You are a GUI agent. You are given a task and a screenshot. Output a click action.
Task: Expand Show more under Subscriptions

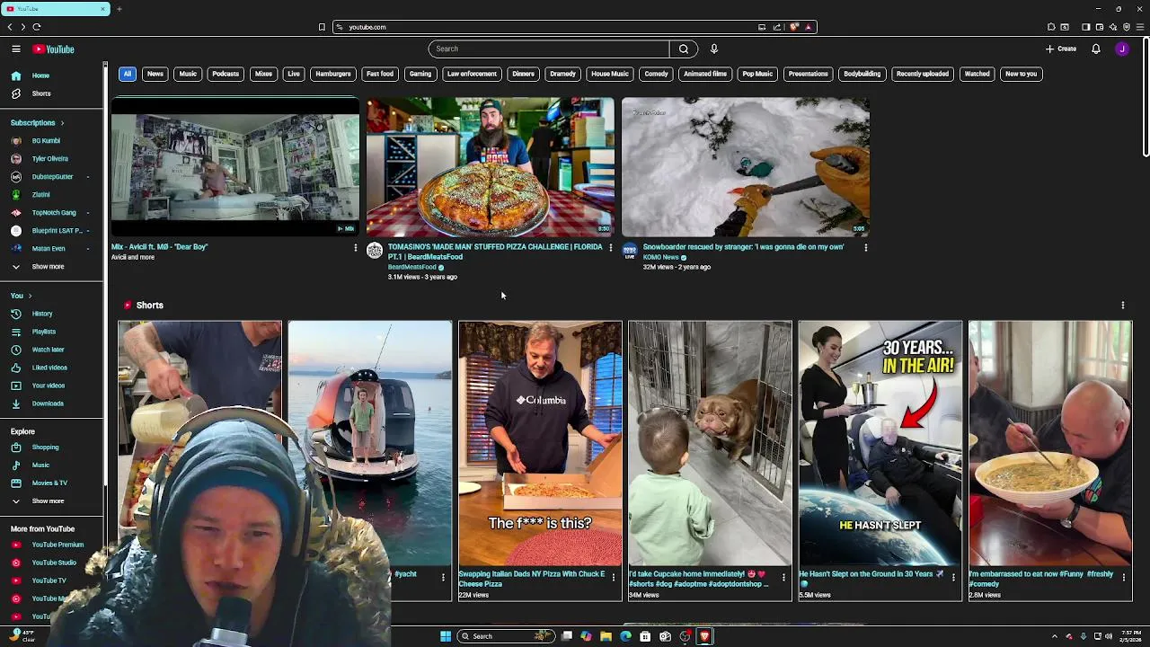click(x=48, y=267)
